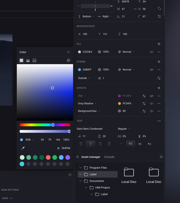
Task: Remove the C2CDE4 fill
Action: 159,52
